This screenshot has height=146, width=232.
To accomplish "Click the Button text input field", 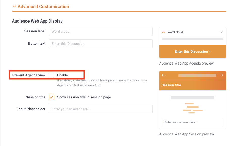I will click(x=101, y=44).
